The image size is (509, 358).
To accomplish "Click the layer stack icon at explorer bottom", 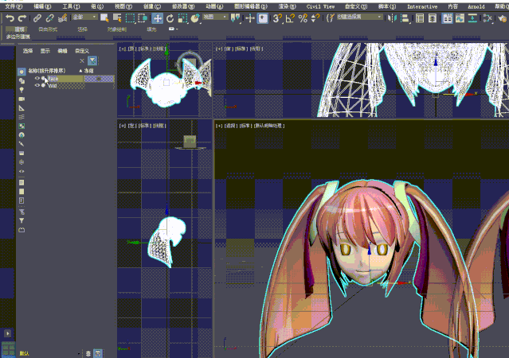I will 88,353.
